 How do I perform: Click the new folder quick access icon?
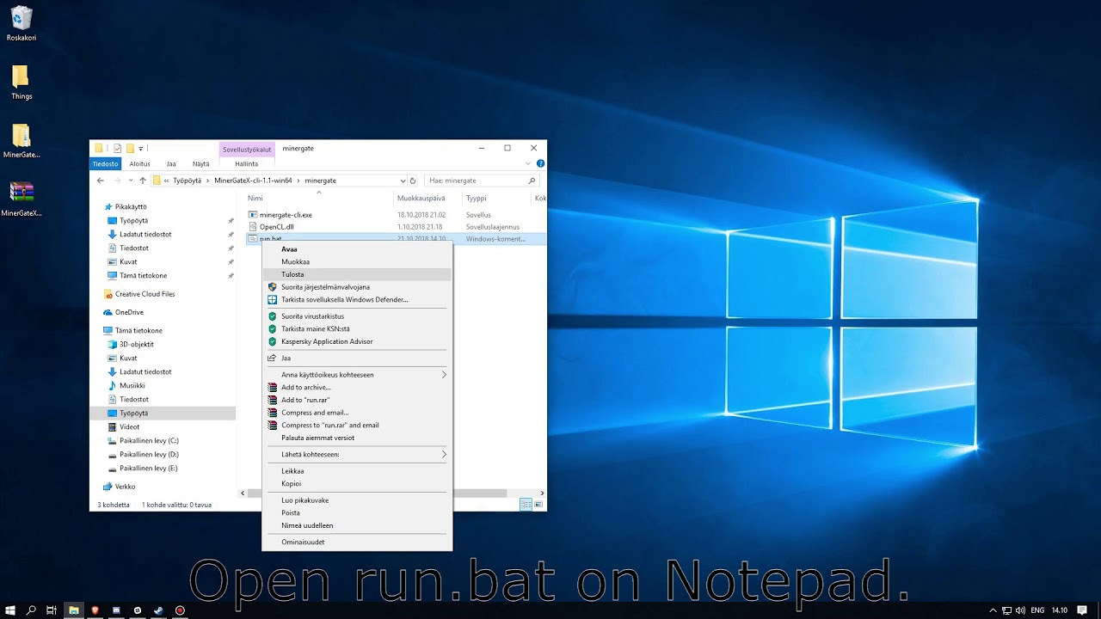pos(130,148)
